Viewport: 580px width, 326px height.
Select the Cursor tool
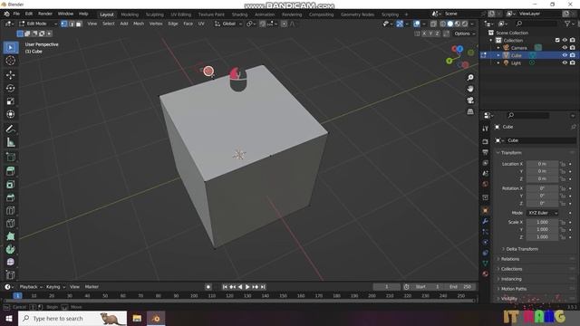pos(10,61)
